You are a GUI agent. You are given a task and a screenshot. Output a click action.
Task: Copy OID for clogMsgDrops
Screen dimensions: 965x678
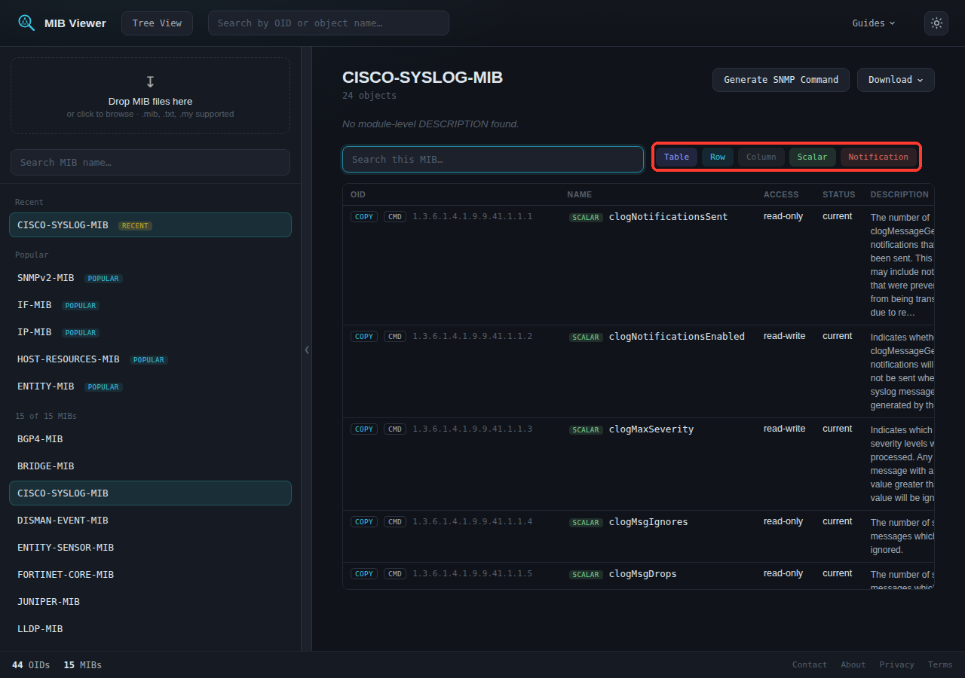(364, 574)
